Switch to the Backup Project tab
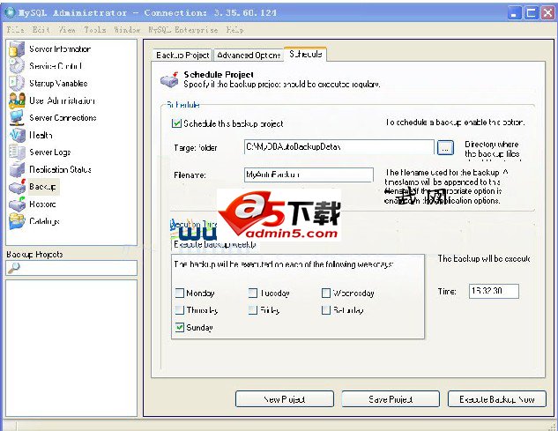The height and width of the screenshot is (431, 558). pos(182,56)
